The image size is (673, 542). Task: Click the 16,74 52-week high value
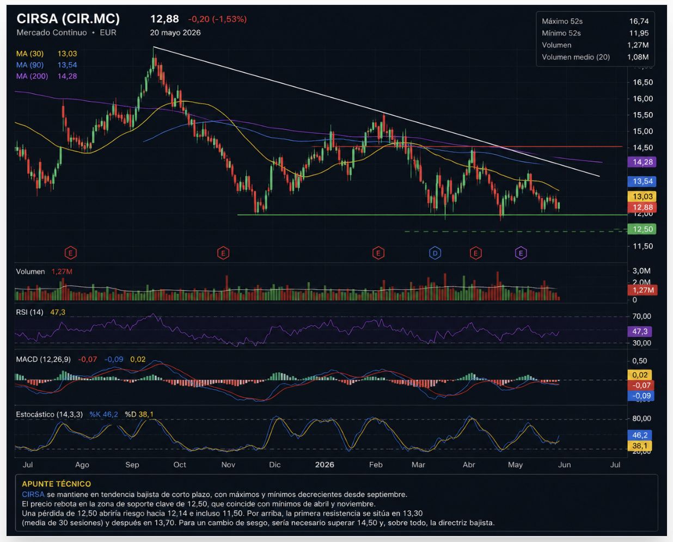(639, 21)
